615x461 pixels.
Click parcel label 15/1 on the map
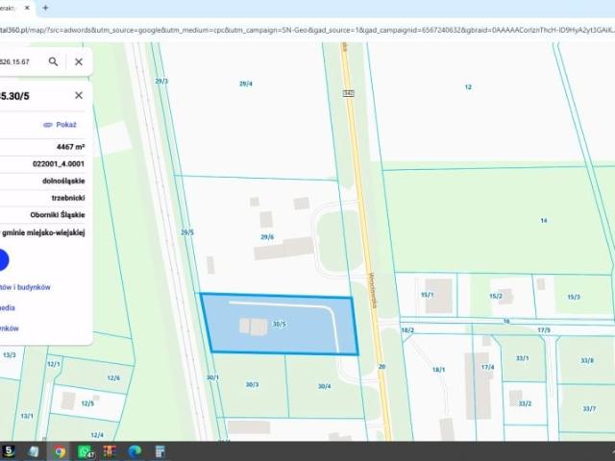pos(427,295)
